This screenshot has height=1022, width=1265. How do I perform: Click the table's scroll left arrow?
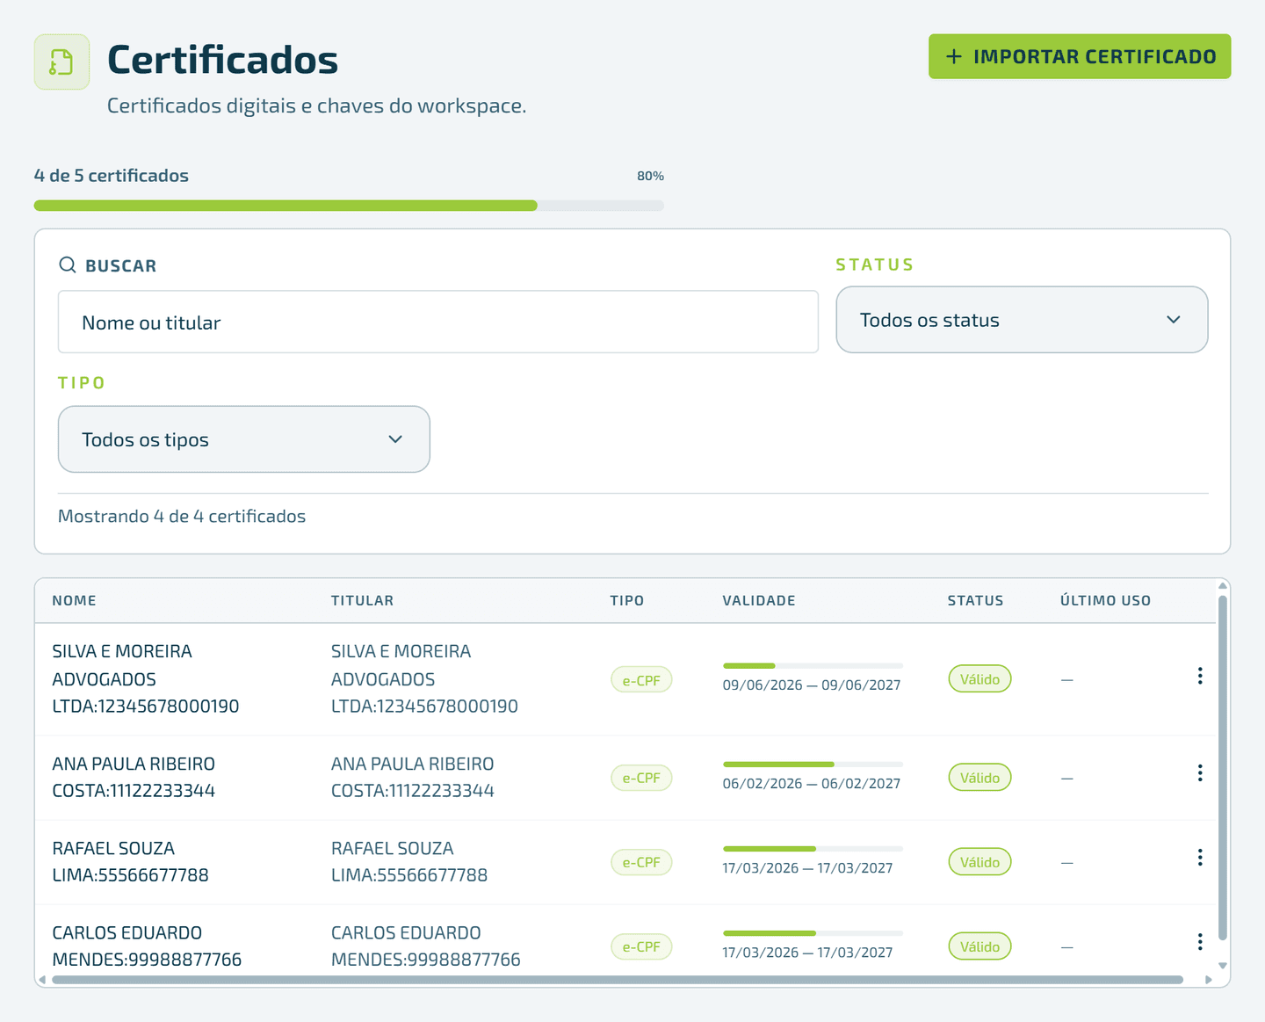click(x=42, y=980)
